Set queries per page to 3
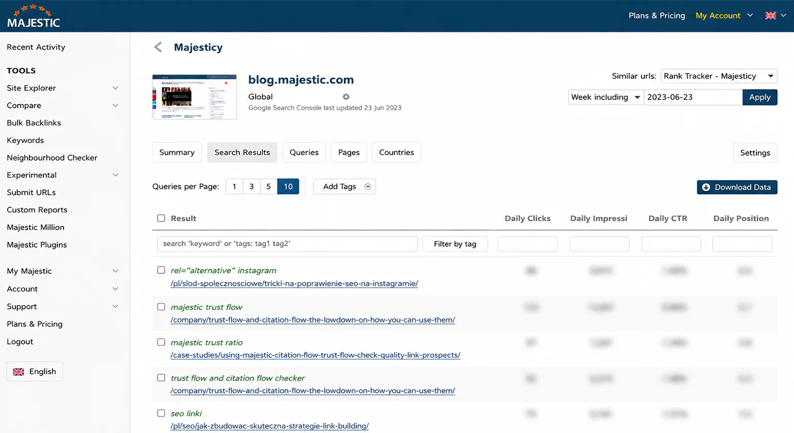Screen dimensions: 794x433 [252, 186]
